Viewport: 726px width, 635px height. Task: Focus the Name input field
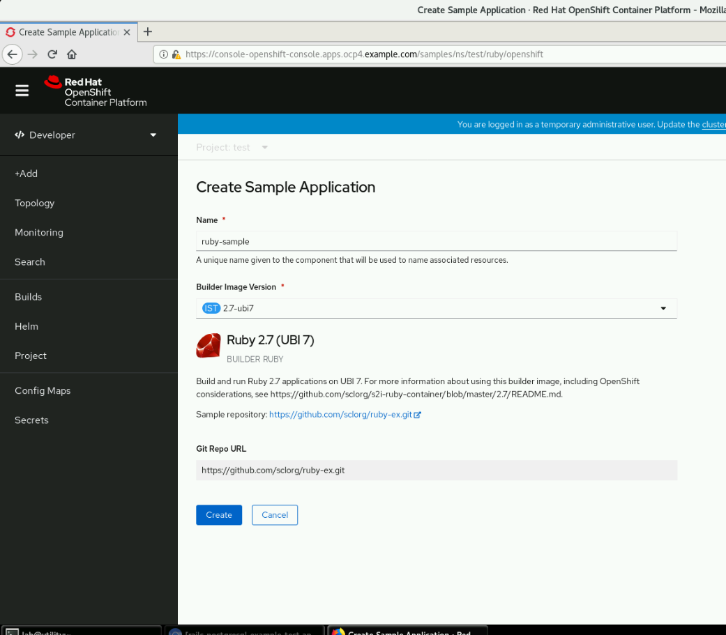pyautogui.click(x=436, y=242)
